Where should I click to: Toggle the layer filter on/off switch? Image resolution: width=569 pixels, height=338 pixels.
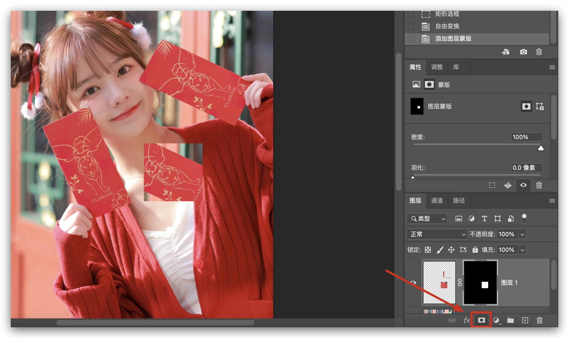pos(524,218)
